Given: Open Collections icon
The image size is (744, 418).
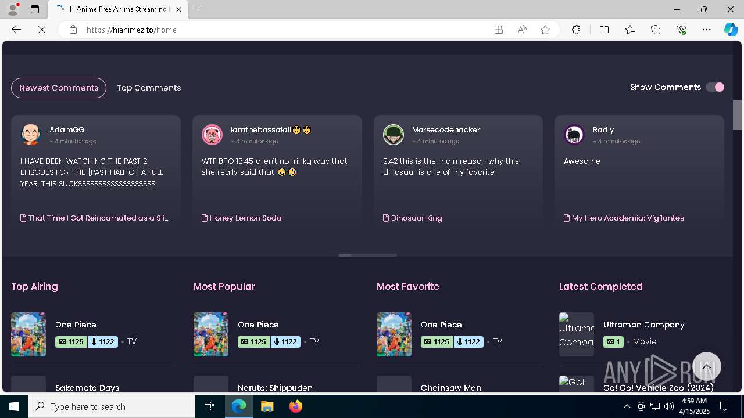Looking at the screenshot, I should (656, 30).
